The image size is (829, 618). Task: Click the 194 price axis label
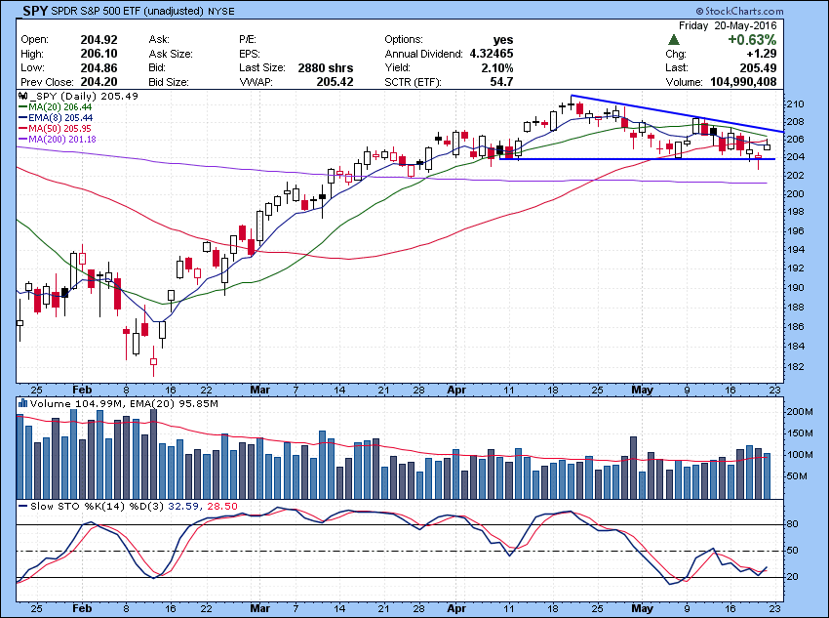click(795, 250)
